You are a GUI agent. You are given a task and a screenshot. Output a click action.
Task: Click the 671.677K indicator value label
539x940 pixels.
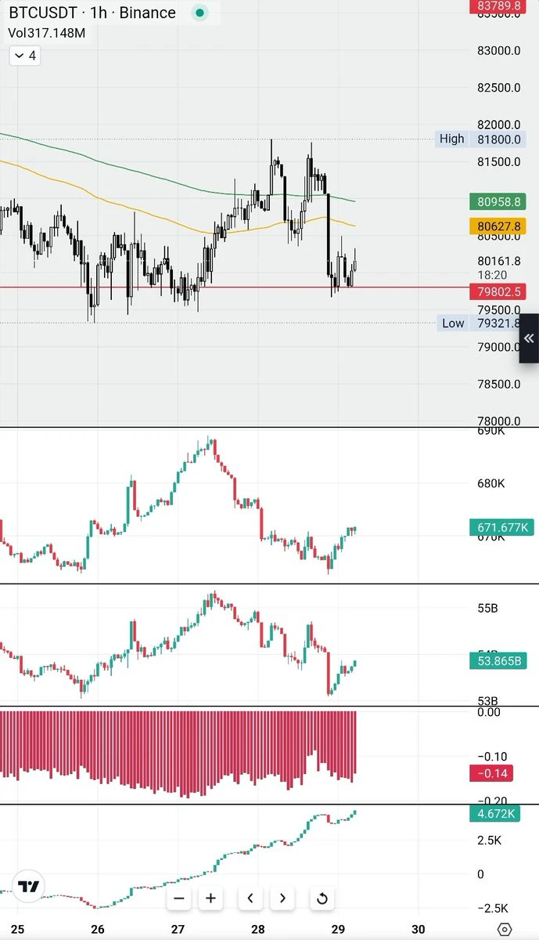(x=501, y=527)
